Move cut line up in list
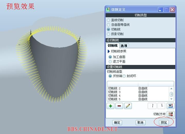 point(152,106)
